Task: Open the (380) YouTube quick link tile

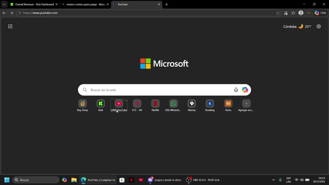Action: [x=119, y=106]
